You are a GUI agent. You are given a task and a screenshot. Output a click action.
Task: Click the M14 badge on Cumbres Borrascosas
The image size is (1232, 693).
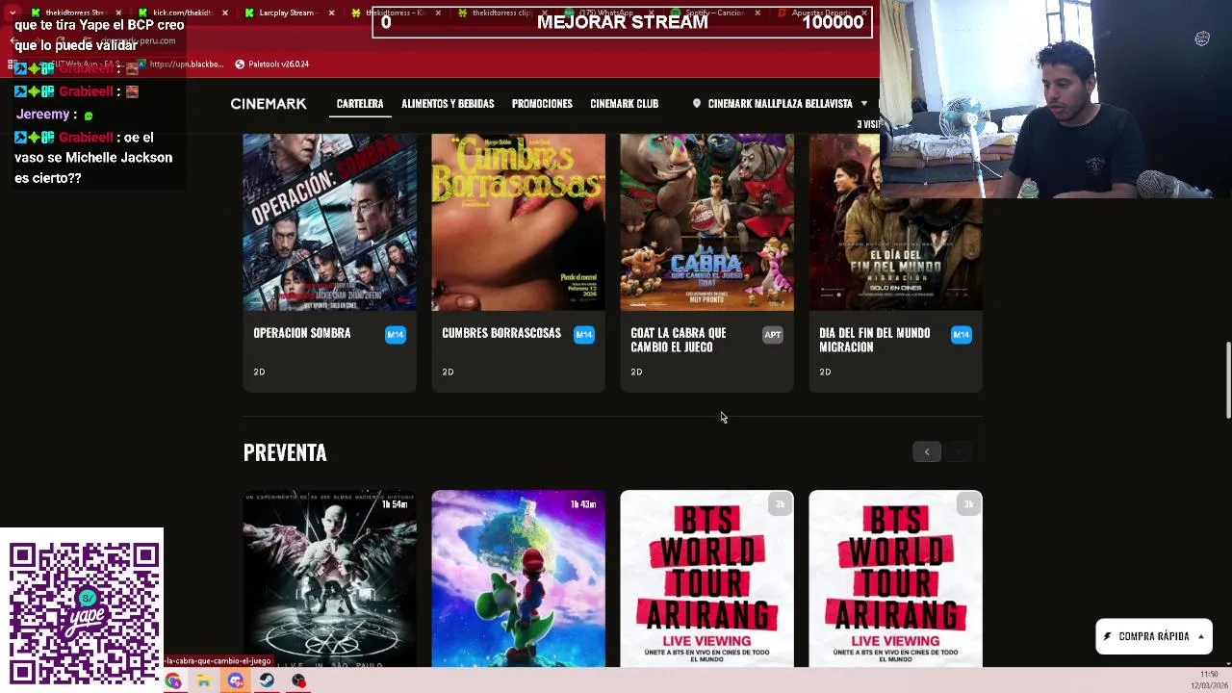tap(584, 335)
